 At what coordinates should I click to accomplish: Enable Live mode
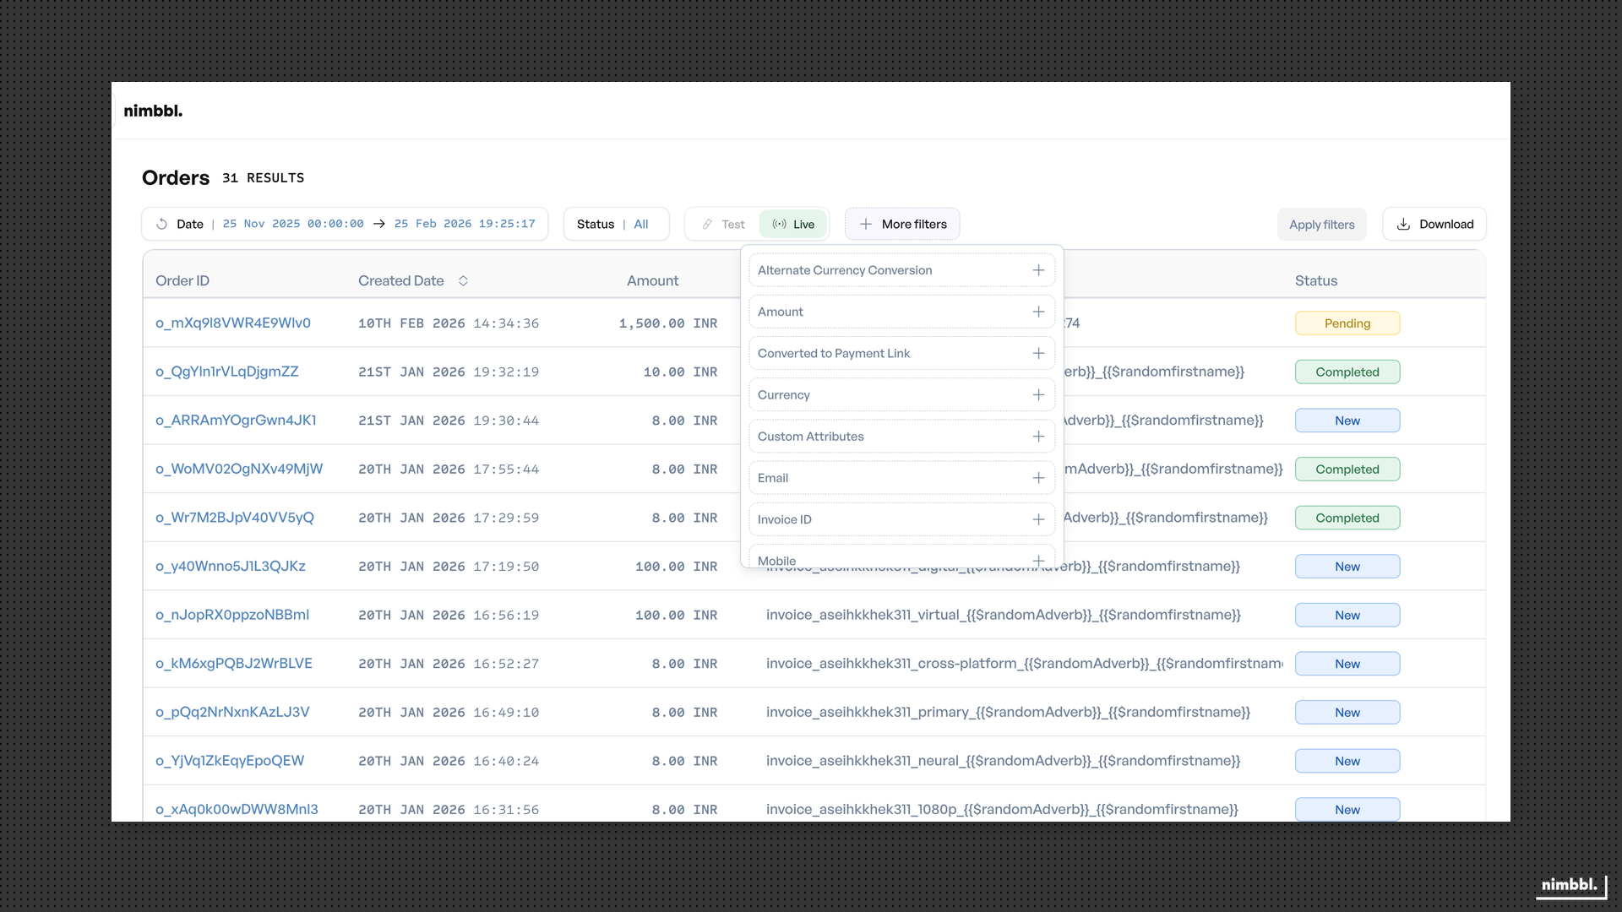tap(792, 224)
